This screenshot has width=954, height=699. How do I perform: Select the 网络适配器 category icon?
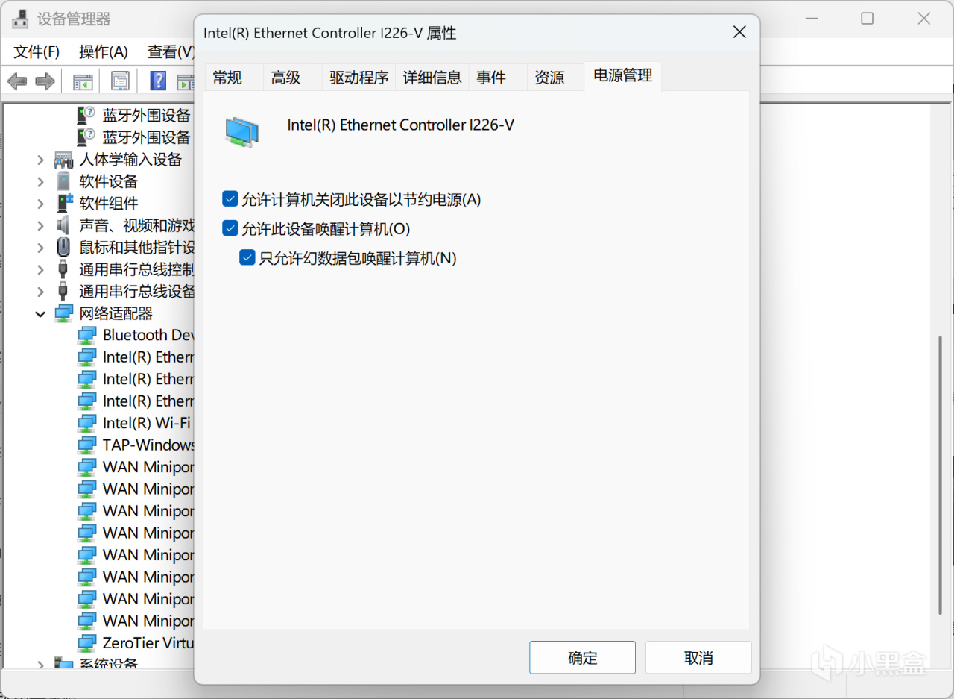tap(64, 313)
